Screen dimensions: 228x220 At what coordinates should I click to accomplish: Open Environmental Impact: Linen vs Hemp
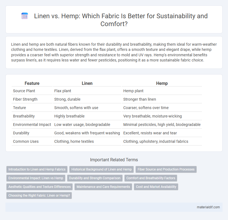(36, 178)
